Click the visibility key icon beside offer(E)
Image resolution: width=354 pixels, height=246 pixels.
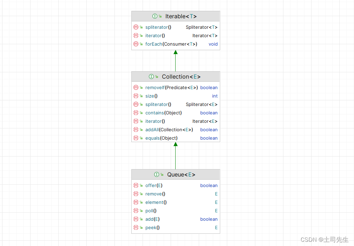[x=141, y=185]
